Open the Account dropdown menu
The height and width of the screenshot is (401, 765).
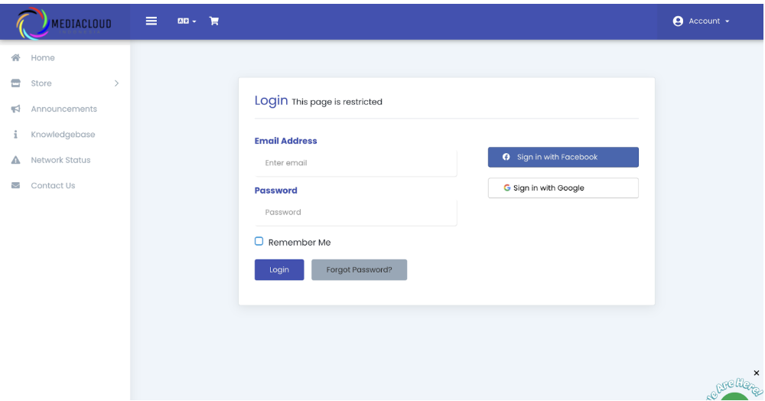(x=701, y=21)
